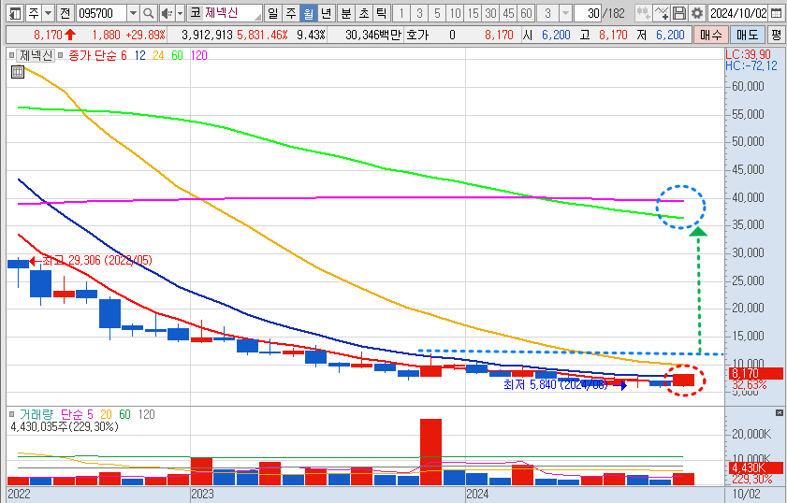Switch chart to weekly 주 period

point(291,13)
